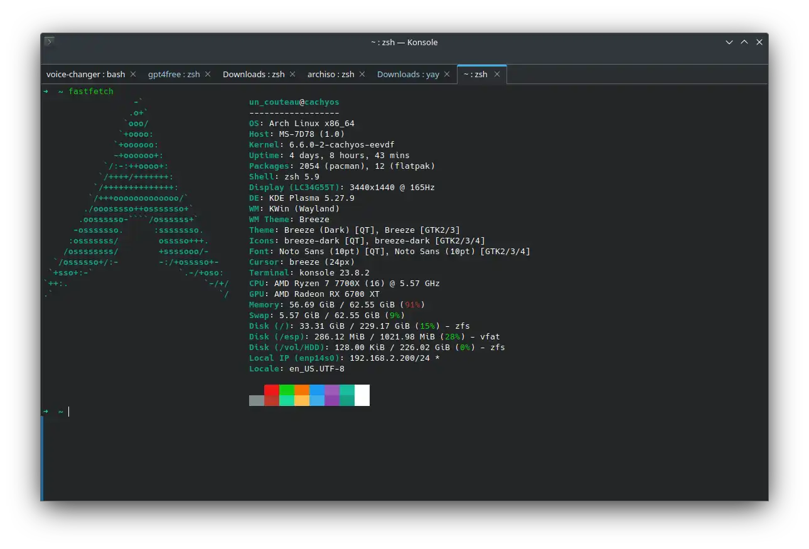Close the Downloads : yay tab
This screenshot has width=809, height=549.
[447, 74]
